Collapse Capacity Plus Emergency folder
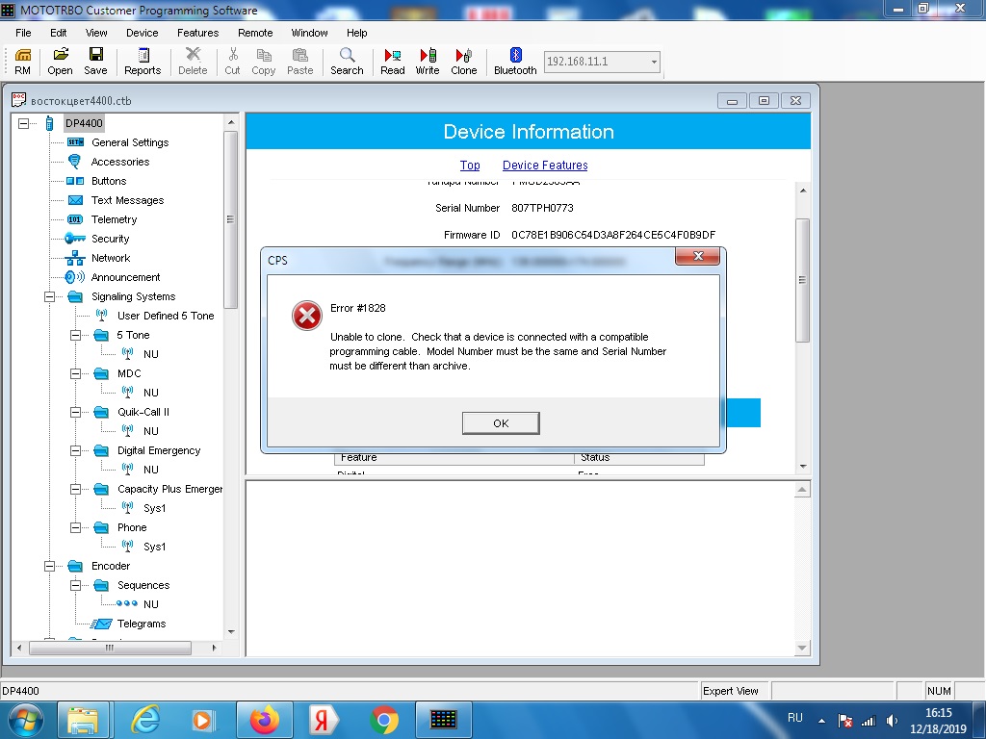The image size is (986, 739). tap(75, 489)
